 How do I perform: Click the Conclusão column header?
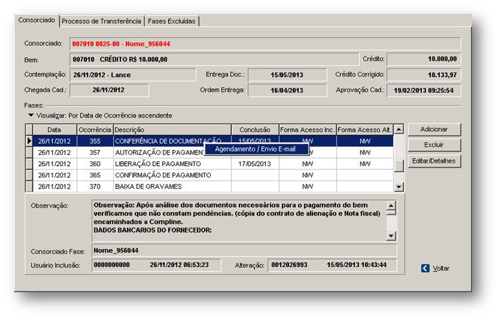point(255,130)
